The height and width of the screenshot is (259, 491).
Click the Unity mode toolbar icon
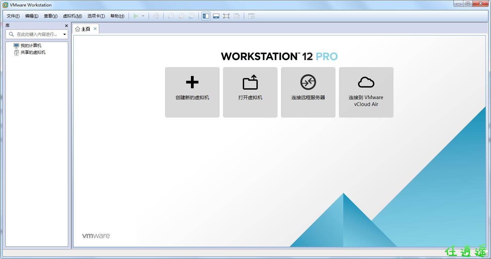(x=237, y=16)
